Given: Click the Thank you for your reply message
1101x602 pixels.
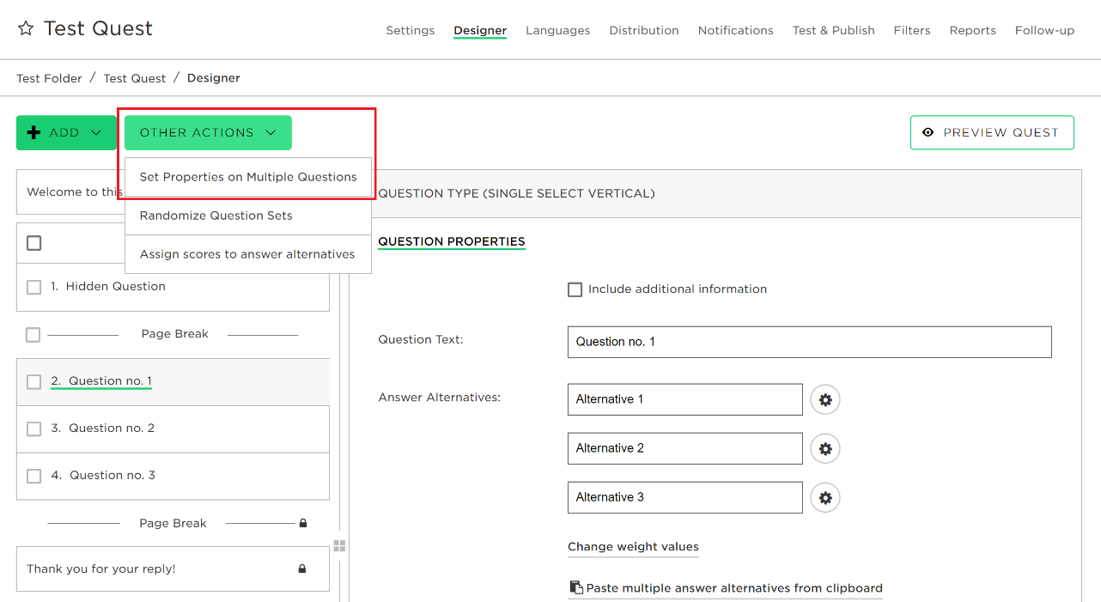Looking at the screenshot, I should coord(173,569).
